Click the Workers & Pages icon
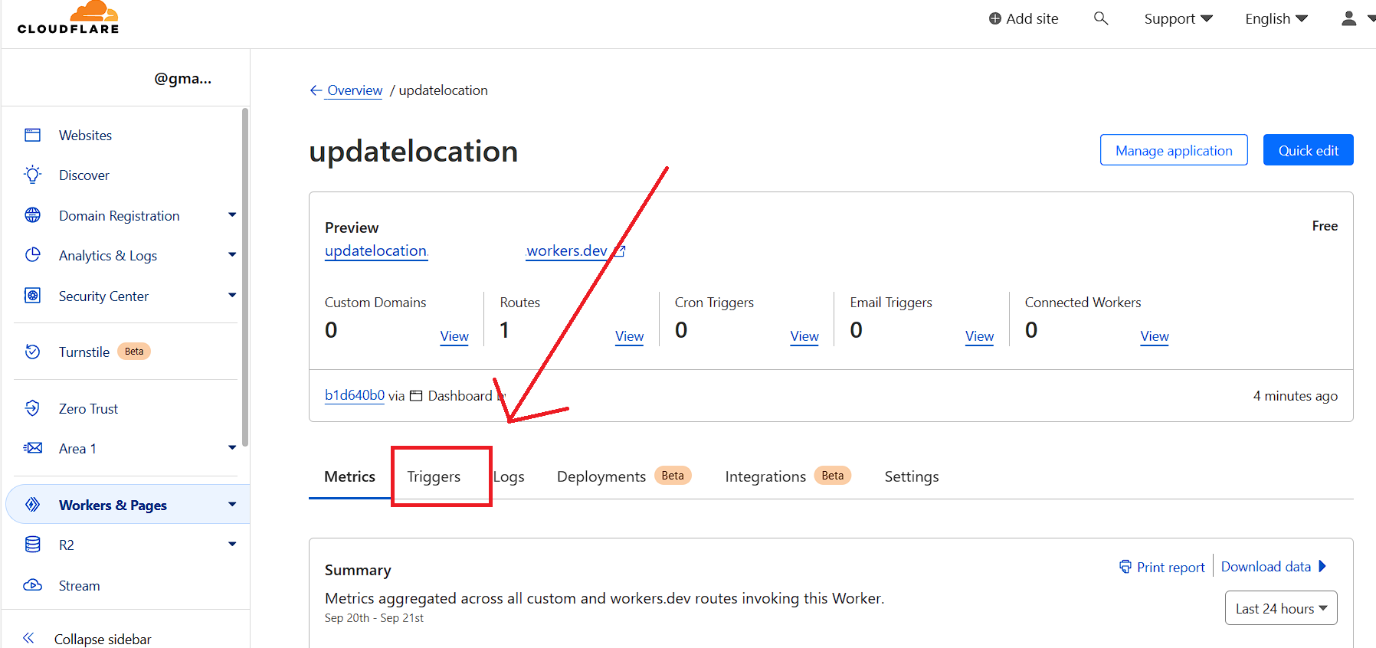The image size is (1376, 648). coord(32,505)
